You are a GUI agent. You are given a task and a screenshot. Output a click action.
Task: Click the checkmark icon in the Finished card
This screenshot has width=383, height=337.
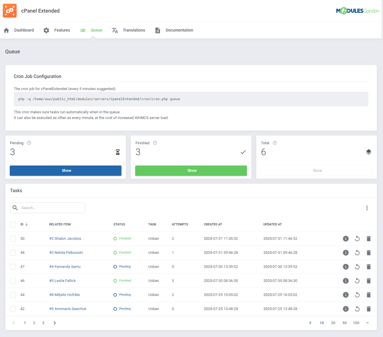pyautogui.click(x=243, y=152)
